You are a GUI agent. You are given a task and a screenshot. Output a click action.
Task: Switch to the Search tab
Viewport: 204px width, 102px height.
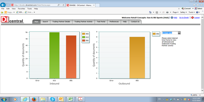pyautogui.click(x=45, y=21)
